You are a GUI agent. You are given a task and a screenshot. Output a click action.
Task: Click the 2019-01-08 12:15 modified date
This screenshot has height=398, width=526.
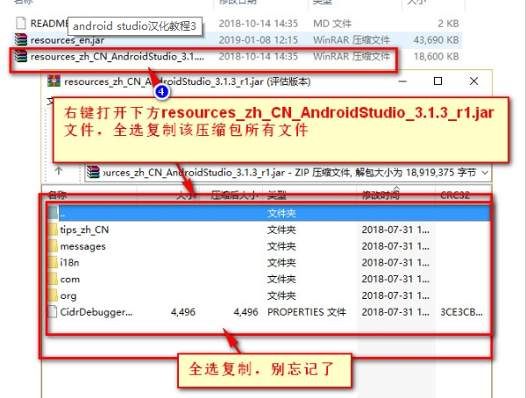pyautogui.click(x=259, y=40)
